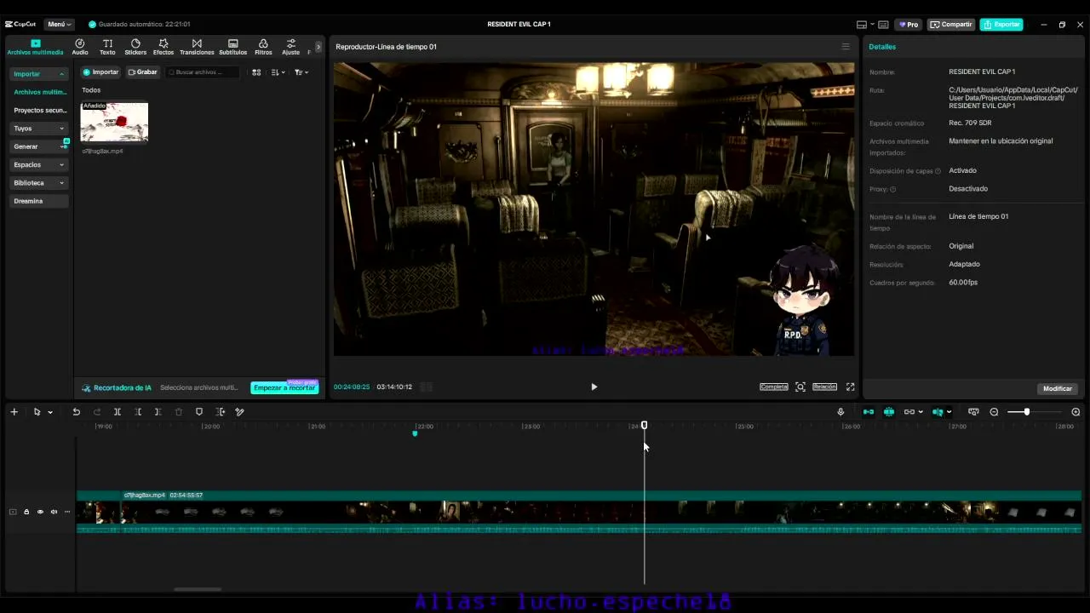Click the Compartir button
This screenshot has height=613, width=1090.
(x=950, y=25)
